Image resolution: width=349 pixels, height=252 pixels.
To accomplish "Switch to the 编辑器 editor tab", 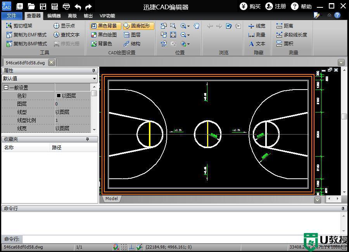I will pos(54,16).
